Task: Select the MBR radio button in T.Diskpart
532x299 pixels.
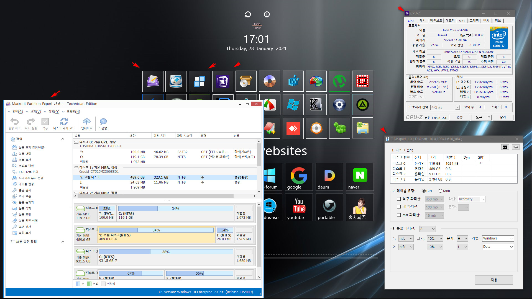Action: point(440,191)
